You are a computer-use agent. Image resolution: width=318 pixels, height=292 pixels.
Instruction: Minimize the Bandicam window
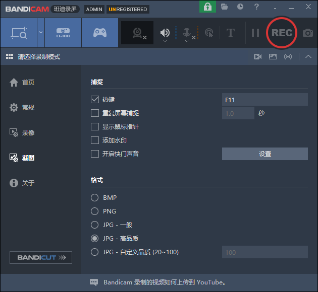pos(291,8)
